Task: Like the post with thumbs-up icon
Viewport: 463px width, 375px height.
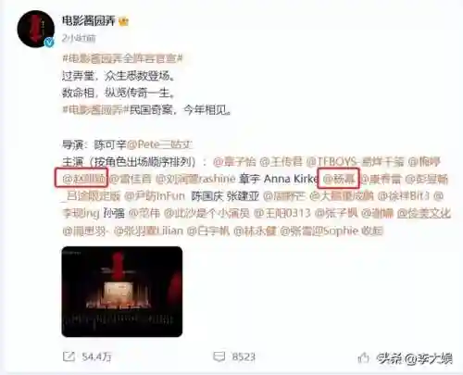Action: tap(364, 357)
